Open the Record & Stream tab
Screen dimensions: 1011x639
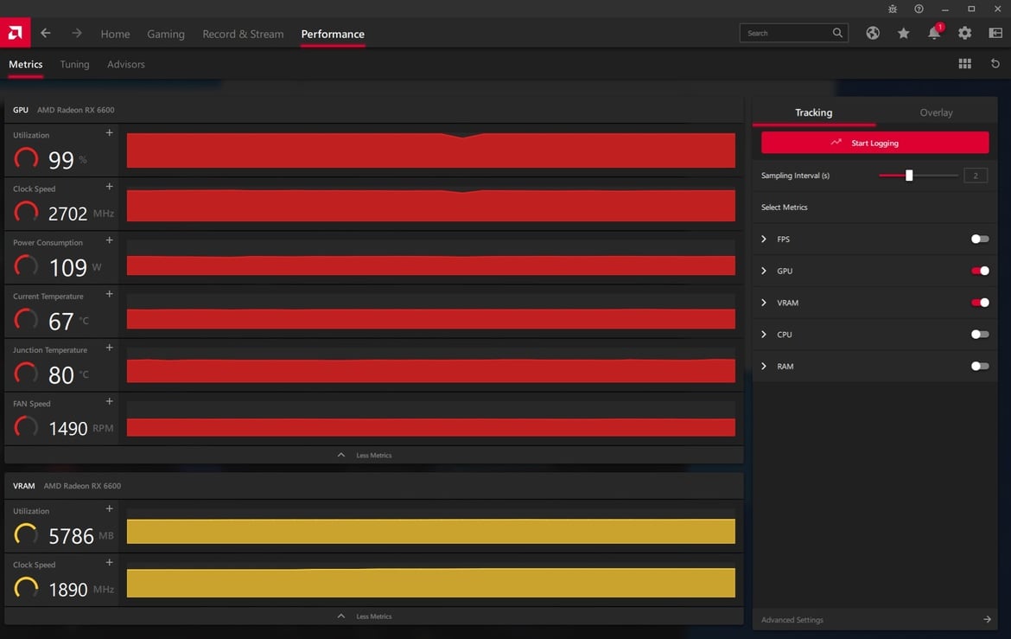(243, 35)
